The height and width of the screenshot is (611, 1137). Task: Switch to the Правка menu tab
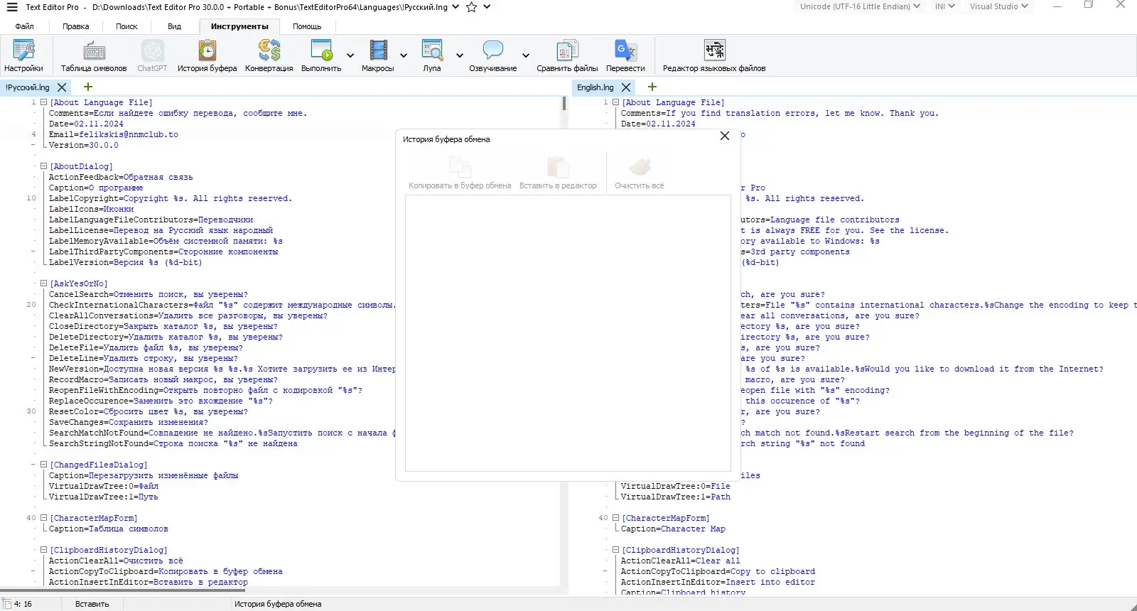point(75,26)
